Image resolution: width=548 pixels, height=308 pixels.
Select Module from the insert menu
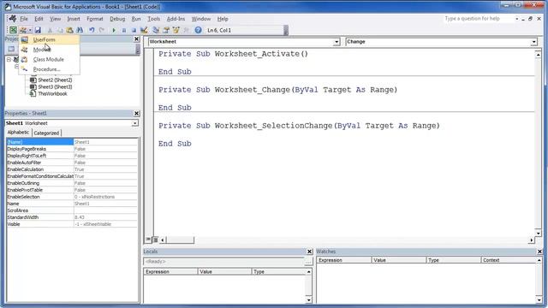(50, 50)
